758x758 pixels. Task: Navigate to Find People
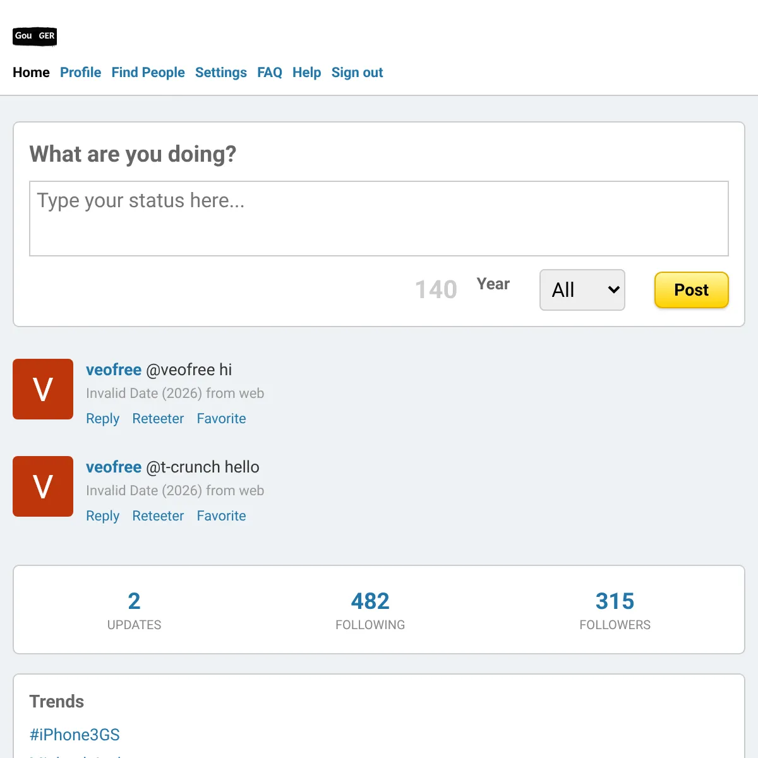click(148, 73)
